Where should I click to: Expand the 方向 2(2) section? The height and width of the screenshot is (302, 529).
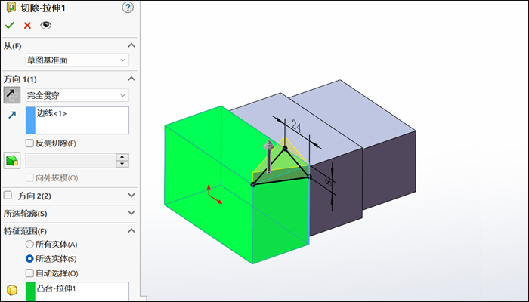(131, 195)
